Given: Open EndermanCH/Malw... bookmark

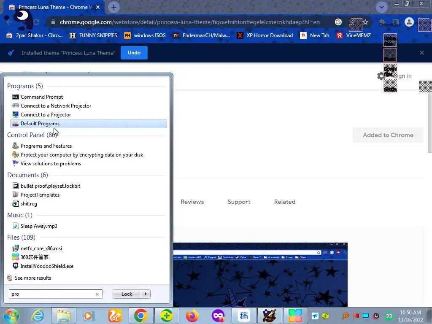Looking at the screenshot, I should point(201,35).
